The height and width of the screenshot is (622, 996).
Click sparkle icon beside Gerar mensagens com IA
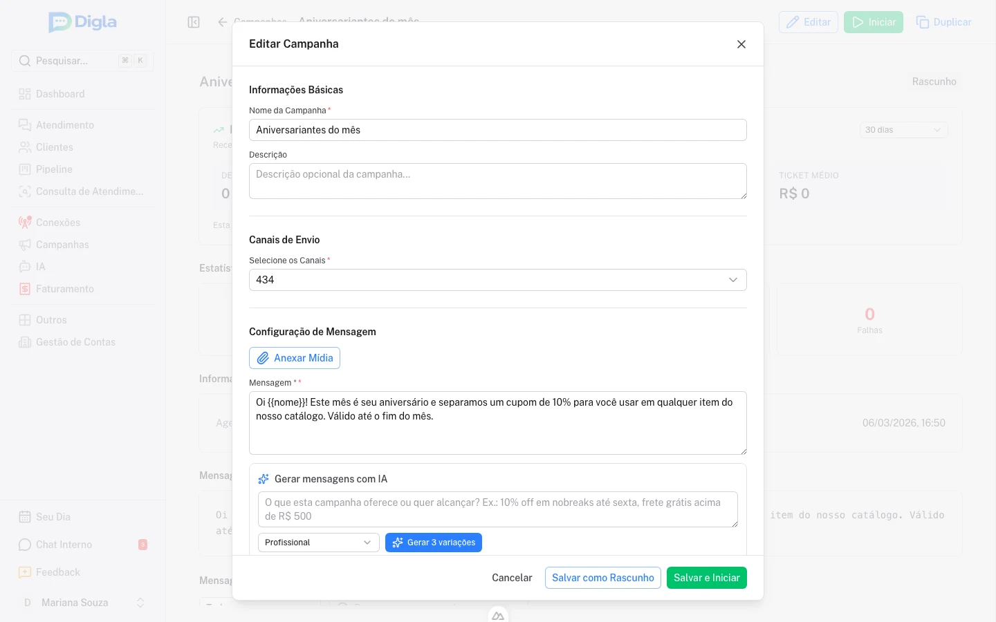click(264, 479)
